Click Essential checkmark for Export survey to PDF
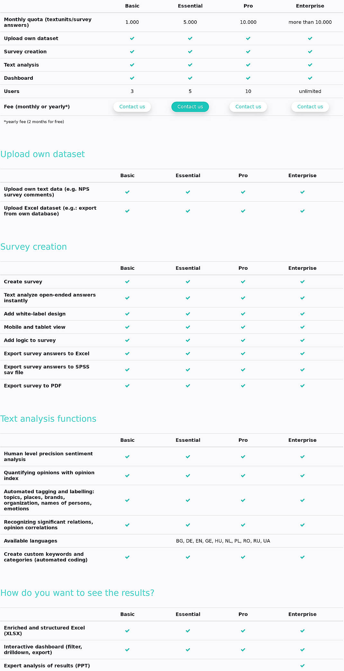344x671 pixels. tap(188, 386)
